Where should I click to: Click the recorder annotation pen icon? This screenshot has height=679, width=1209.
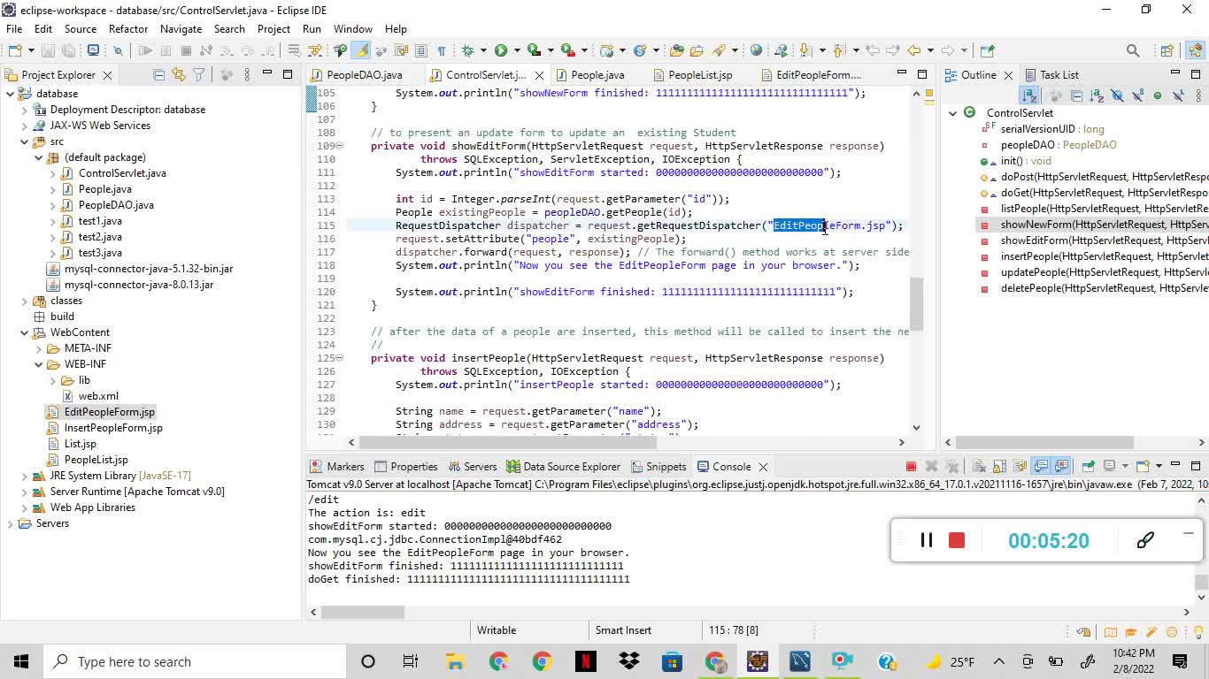[x=1145, y=540]
